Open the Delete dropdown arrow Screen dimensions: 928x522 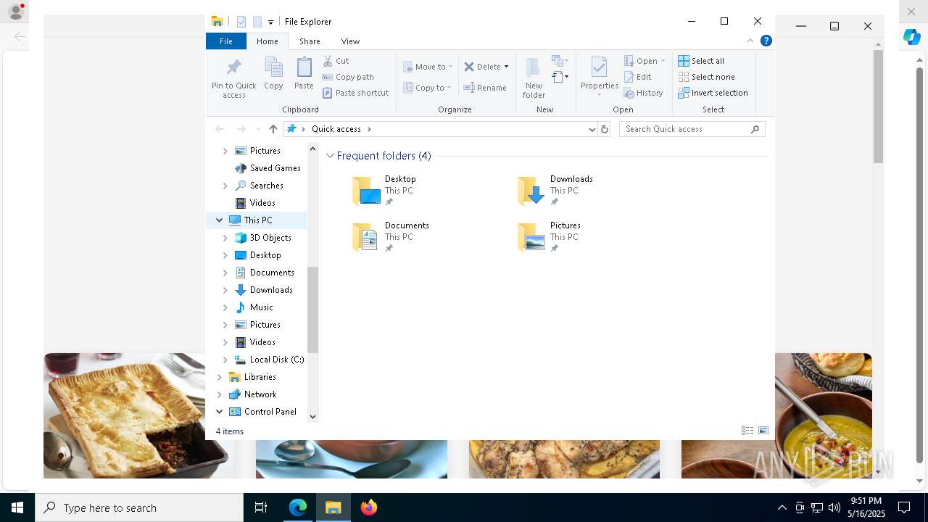pyautogui.click(x=506, y=67)
